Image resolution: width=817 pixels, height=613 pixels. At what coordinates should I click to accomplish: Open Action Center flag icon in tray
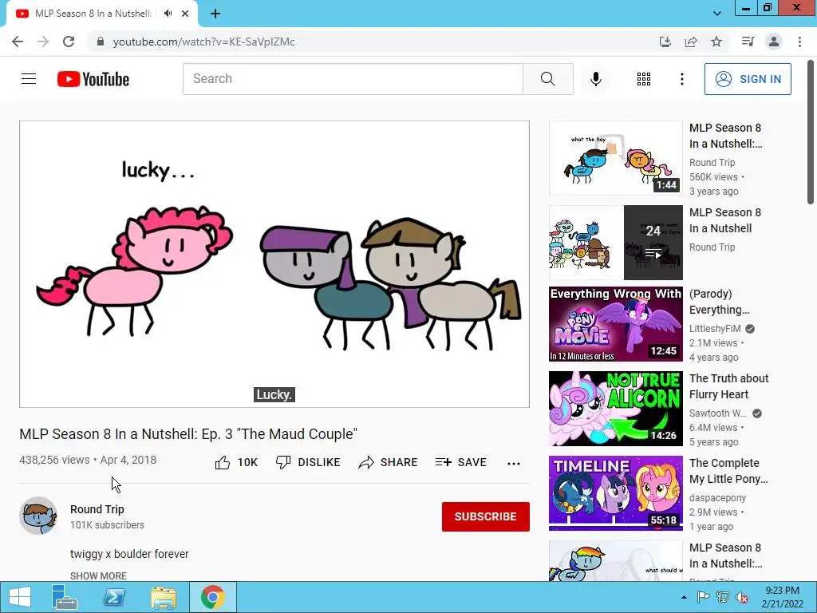(703, 597)
